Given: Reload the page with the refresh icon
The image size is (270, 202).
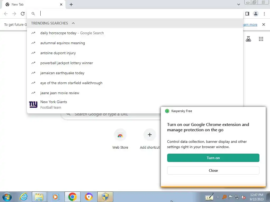Looking at the screenshot, I should pyautogui.click(x=23, y=14).
